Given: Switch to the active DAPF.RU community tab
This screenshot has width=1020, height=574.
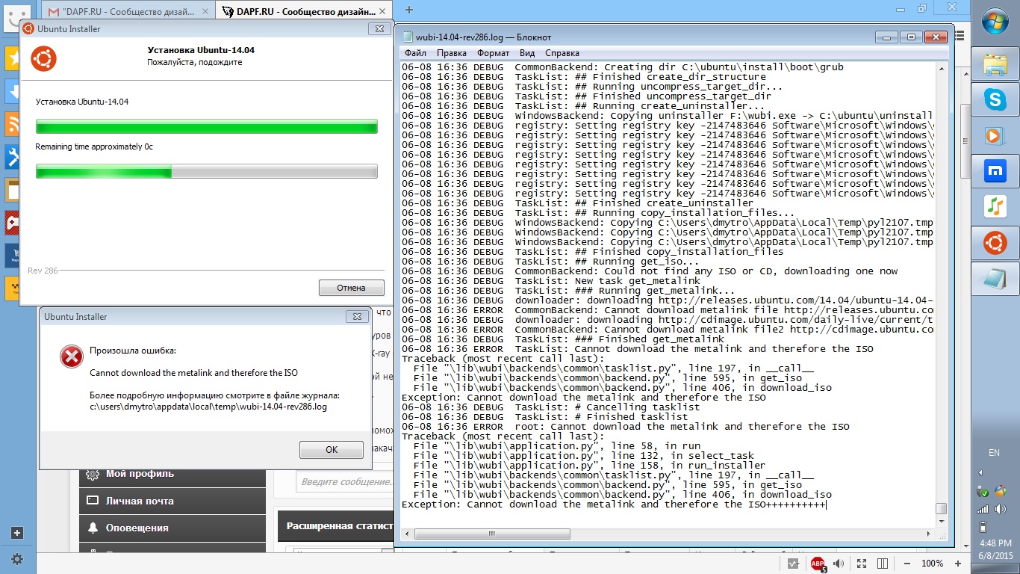Looking at the screenshot, I should [x=304, y=11].
